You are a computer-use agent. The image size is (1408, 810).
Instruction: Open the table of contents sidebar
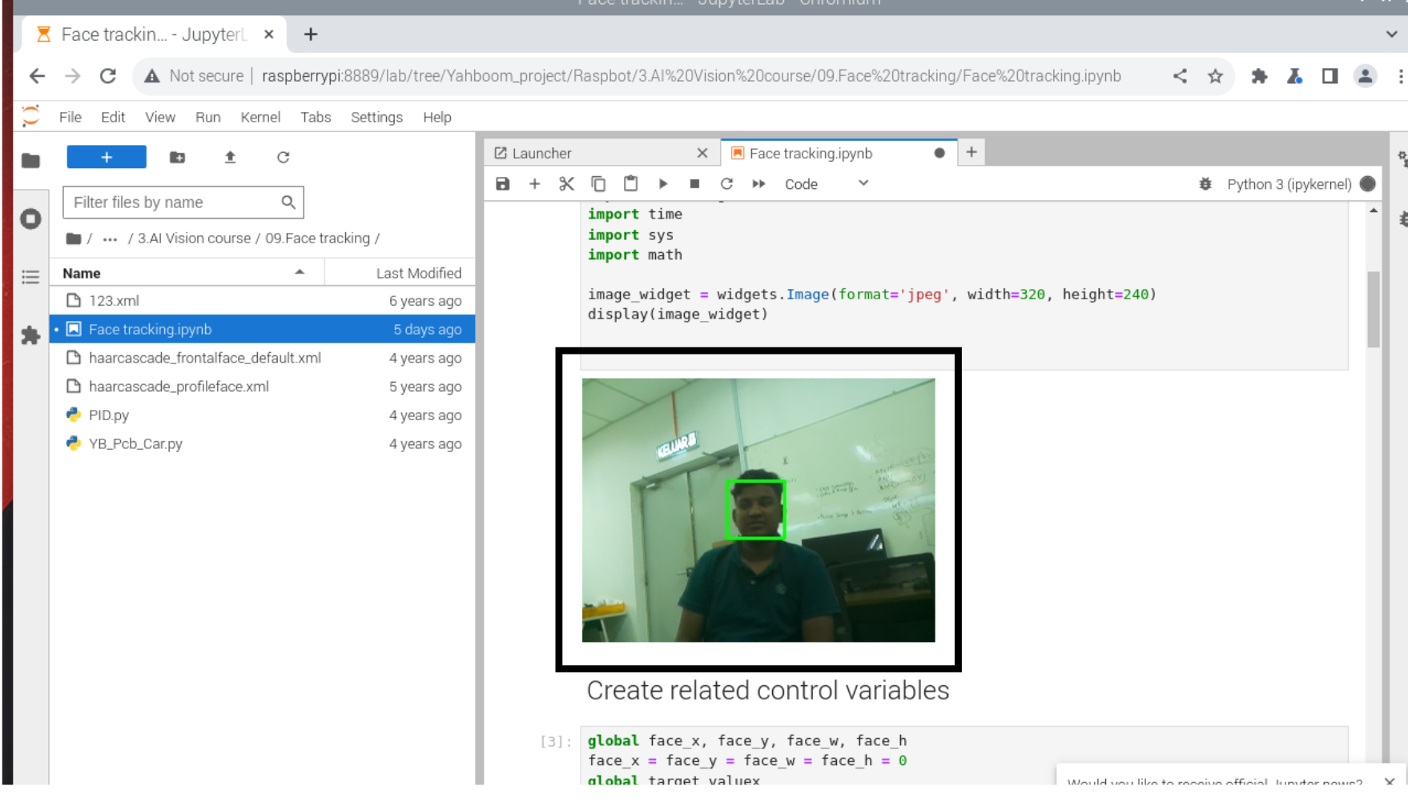30,277
